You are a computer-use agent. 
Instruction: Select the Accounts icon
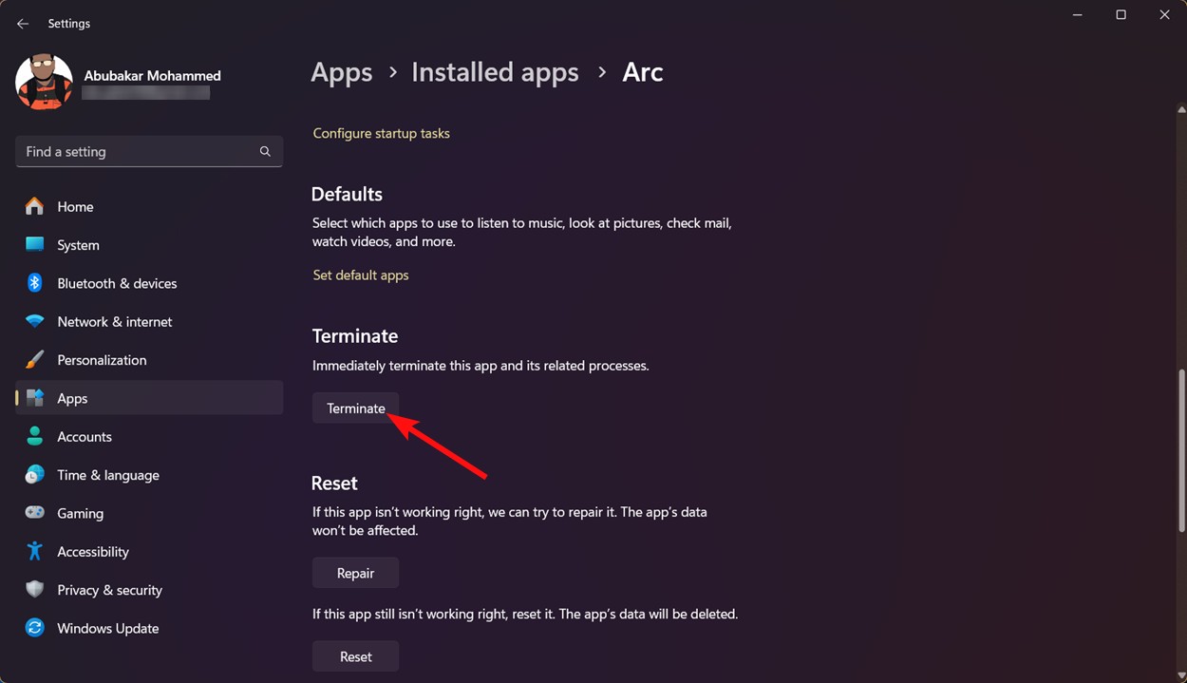(x=35, y=436)
